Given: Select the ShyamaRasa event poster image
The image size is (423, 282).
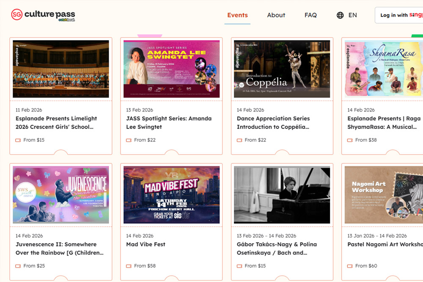Looking at the screenshot, I should pos(383,69).
